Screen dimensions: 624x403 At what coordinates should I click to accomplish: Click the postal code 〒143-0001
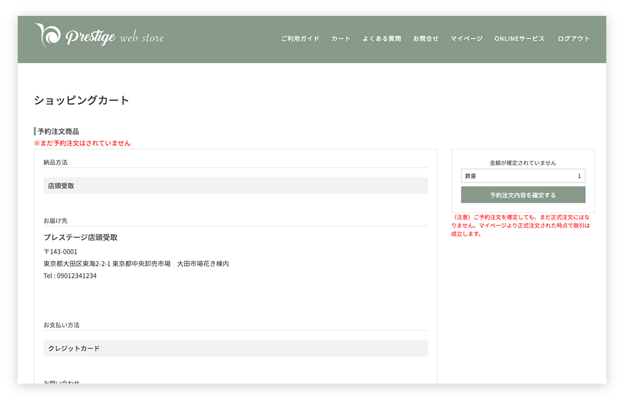tap(60, 252)
